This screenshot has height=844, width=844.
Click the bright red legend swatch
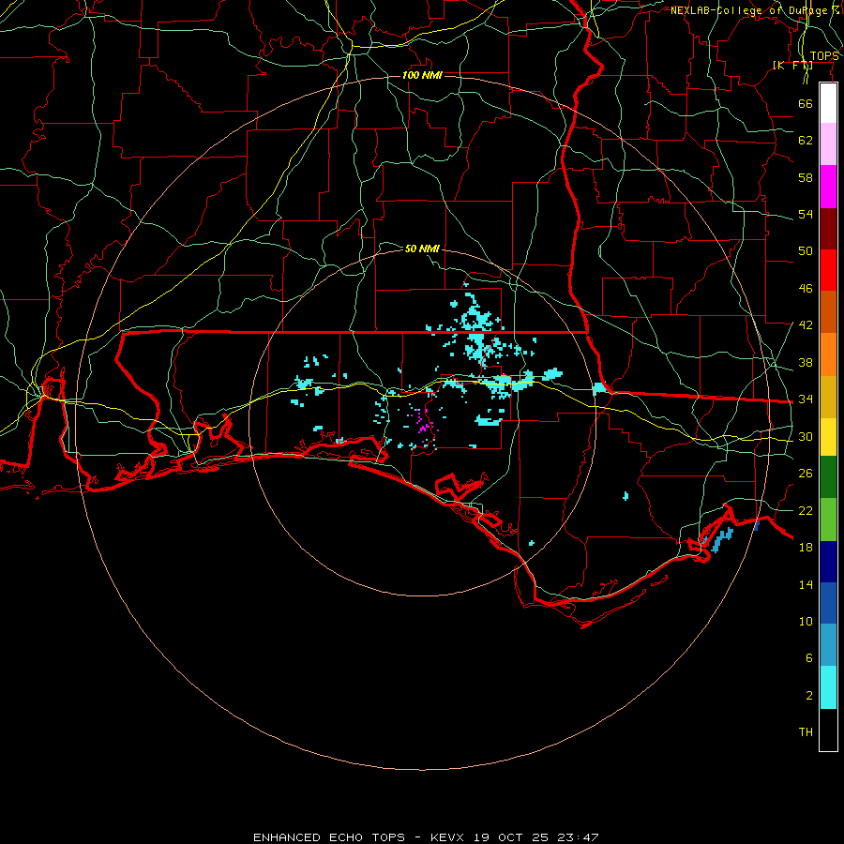[x=828, y=270]
